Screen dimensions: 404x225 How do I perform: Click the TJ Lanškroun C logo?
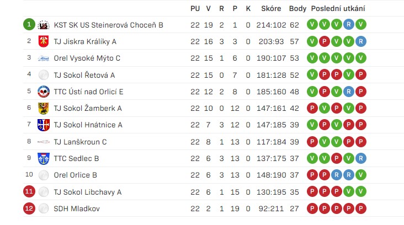[x=44, y=142]
